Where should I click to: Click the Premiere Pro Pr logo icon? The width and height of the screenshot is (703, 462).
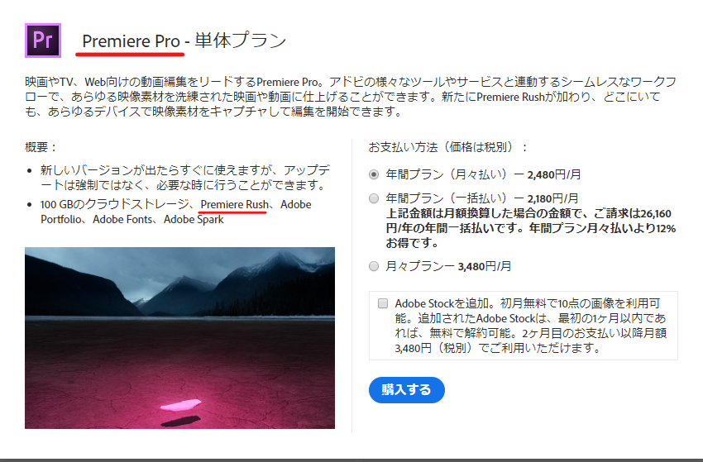[42, 40]
